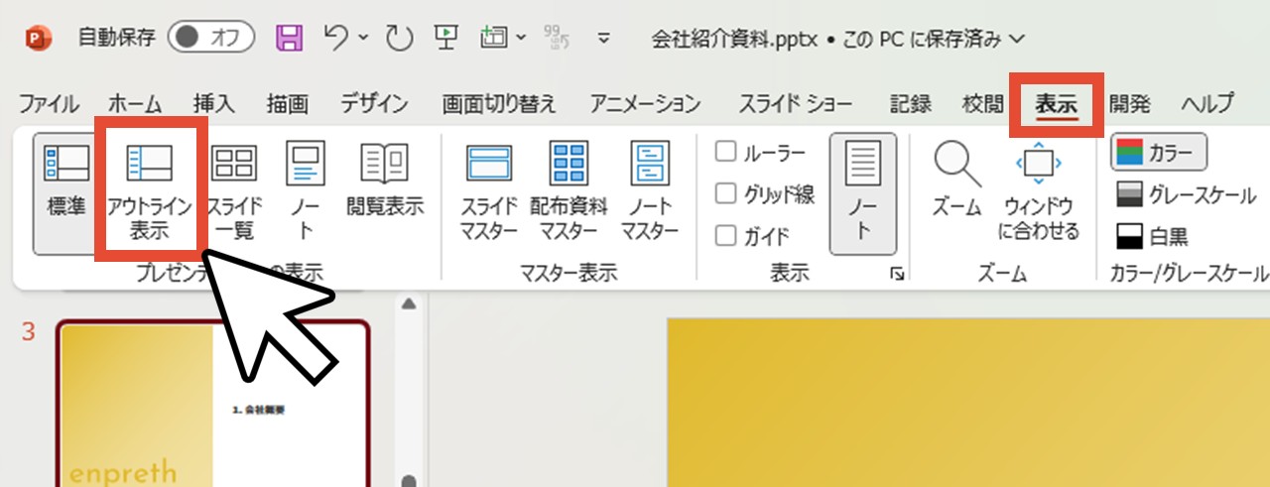This screenshot has width=1270, height=487.
Task: Open ノート マスター view
Action: click(650, 194)
